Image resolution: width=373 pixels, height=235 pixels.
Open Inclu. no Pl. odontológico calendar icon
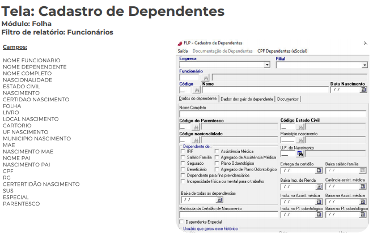[x=319, y=215]
